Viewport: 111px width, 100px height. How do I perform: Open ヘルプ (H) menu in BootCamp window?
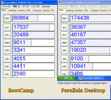click(35, 6)
